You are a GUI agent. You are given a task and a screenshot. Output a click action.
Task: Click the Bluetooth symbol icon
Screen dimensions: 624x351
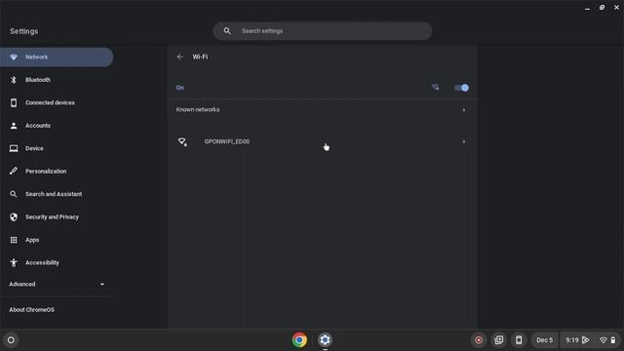pos(14,80)
